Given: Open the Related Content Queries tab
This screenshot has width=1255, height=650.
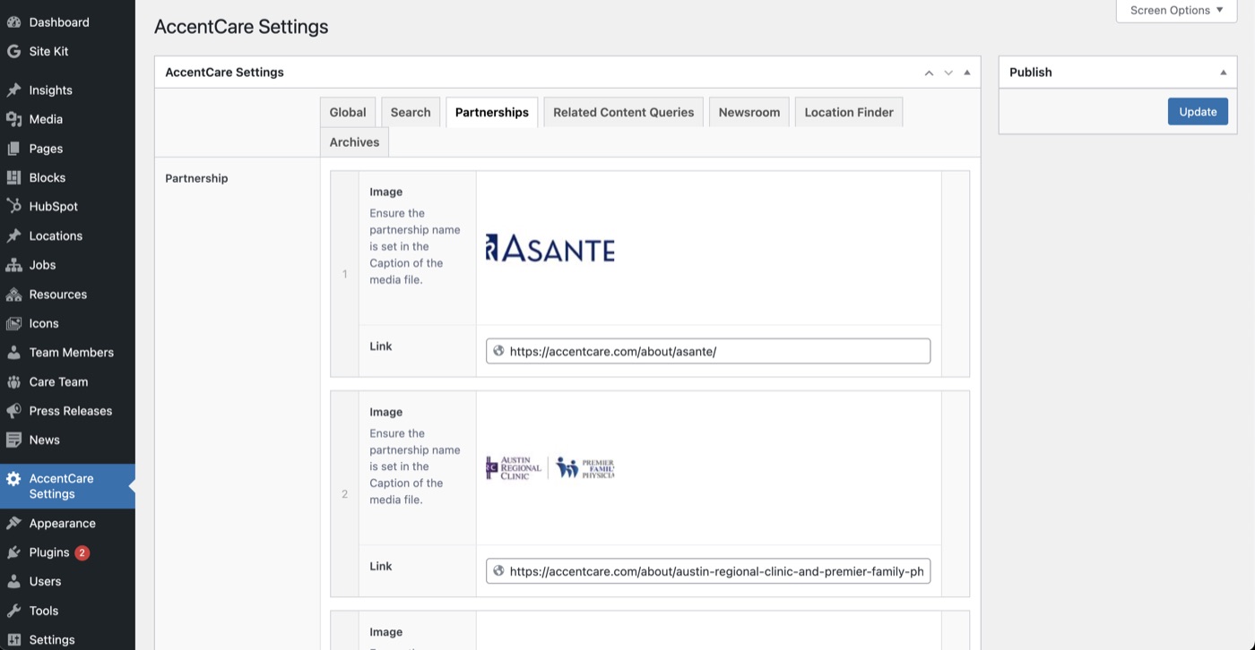Looking at the screenshot, I should coord(623,112).
